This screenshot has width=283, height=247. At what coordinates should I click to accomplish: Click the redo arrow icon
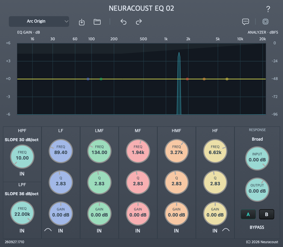(x=139, y=22)
